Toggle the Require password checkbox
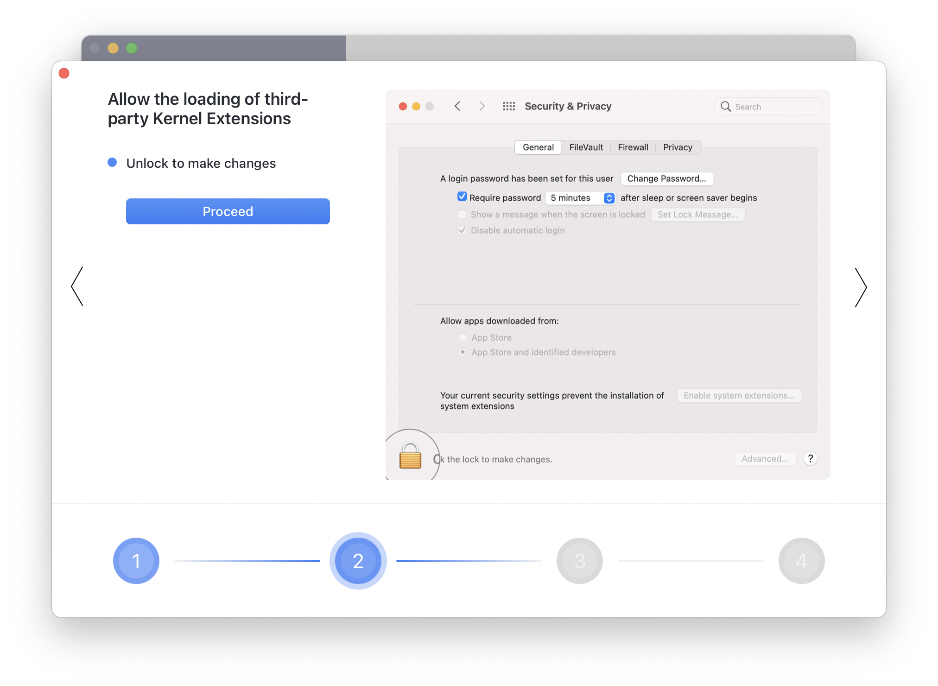The width and height of the screenshot is (938, 686). tap(462, 197)
